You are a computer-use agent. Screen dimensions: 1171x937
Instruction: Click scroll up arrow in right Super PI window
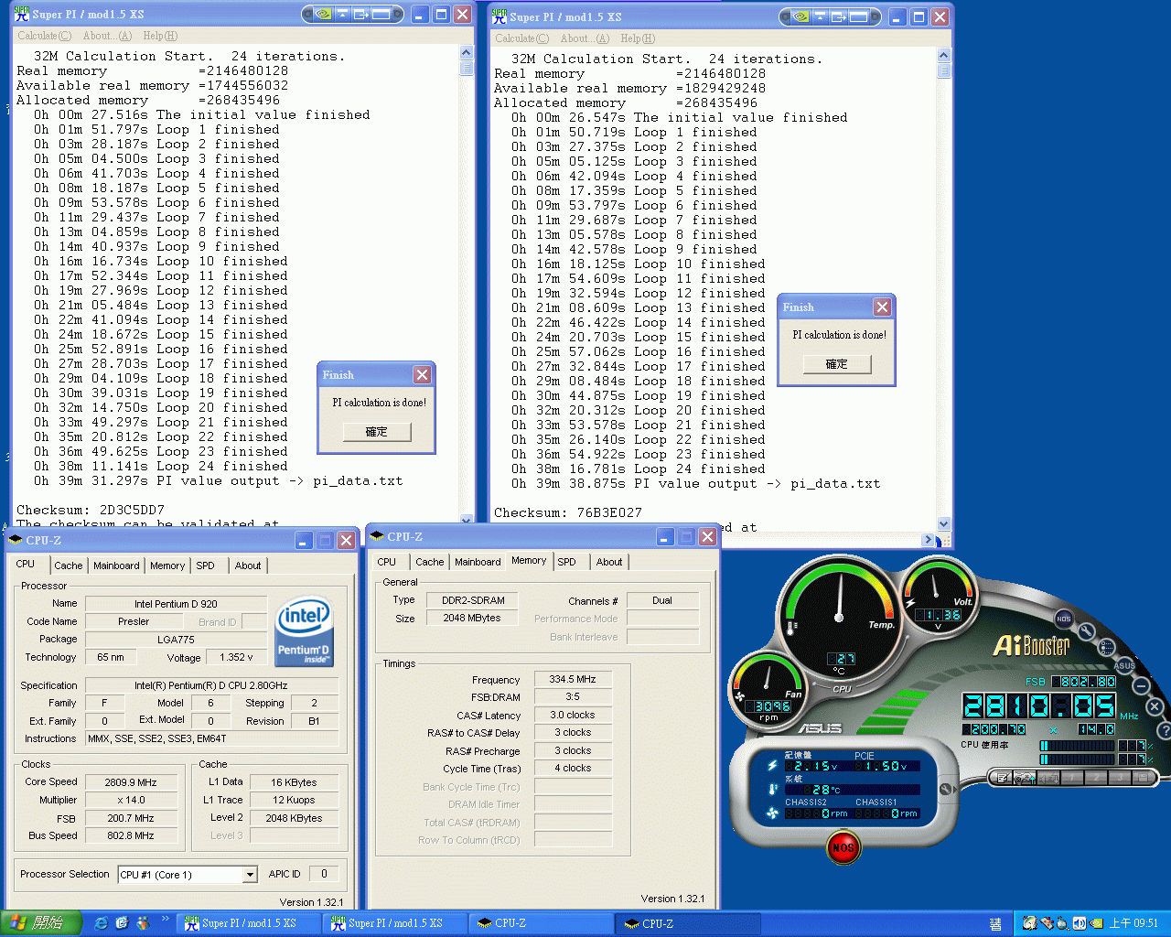(944, 56)
